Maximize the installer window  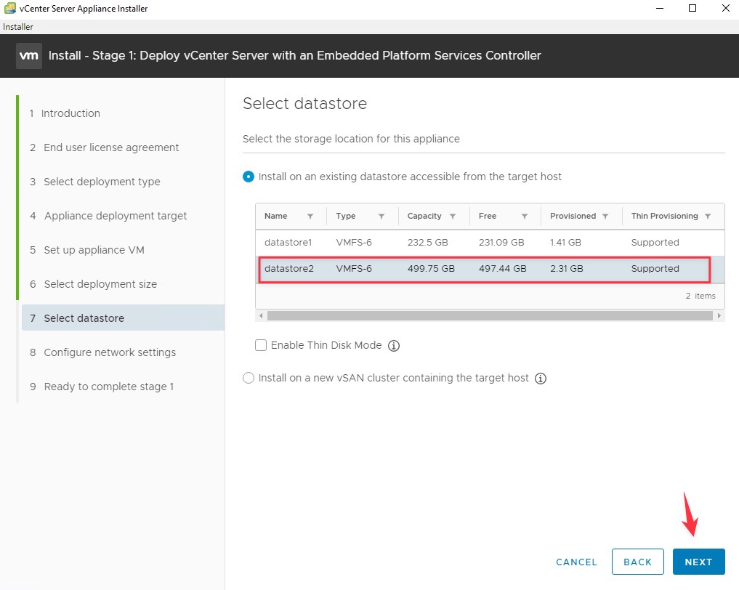coord(692,8)
